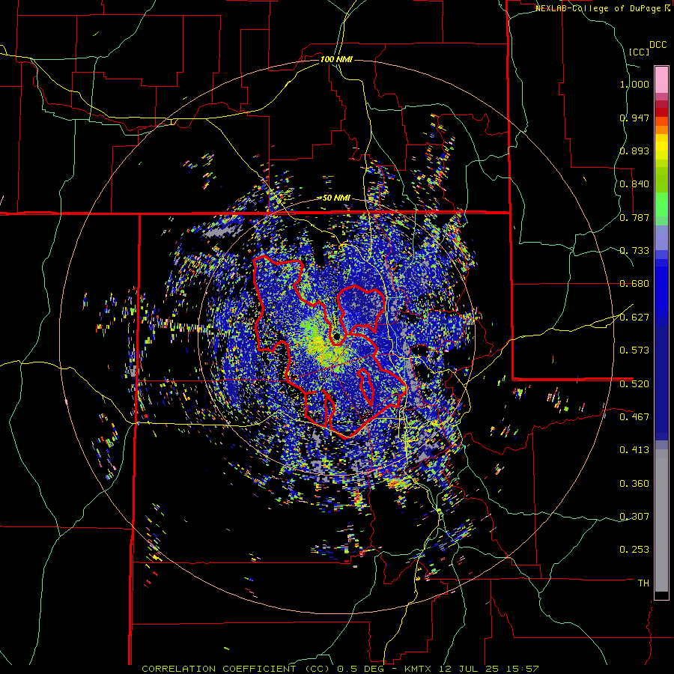Image resolution: width=674 pixels, height=674 pixels.
Task: Pick the pink color band at scale top
Action: (x=661, y=79)
